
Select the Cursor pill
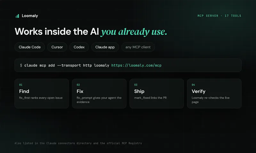(57, 47)
